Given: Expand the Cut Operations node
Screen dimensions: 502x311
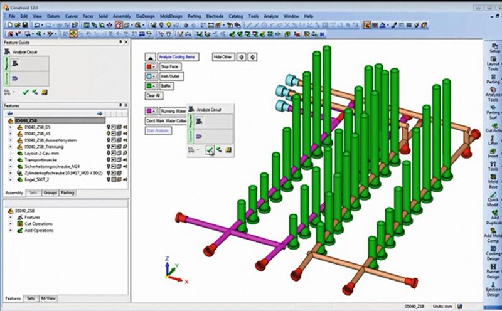Looking at the screenshot, I should [x=11, y=224].
